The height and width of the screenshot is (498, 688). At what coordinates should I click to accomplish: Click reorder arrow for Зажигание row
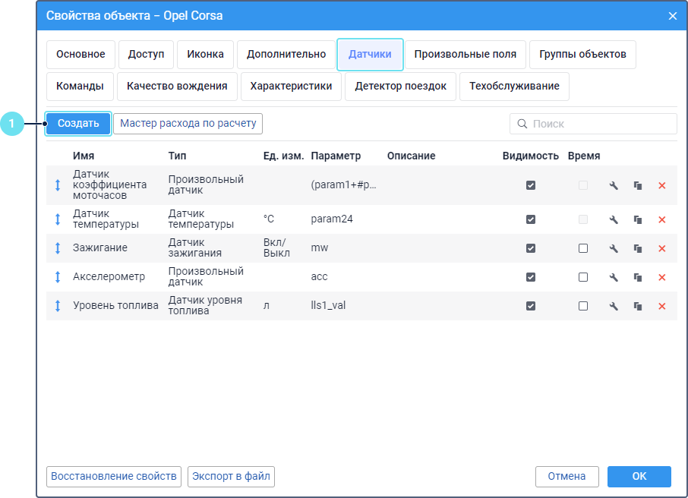(58, 248)
